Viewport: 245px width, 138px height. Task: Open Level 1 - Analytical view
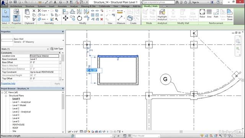(21, 102)
